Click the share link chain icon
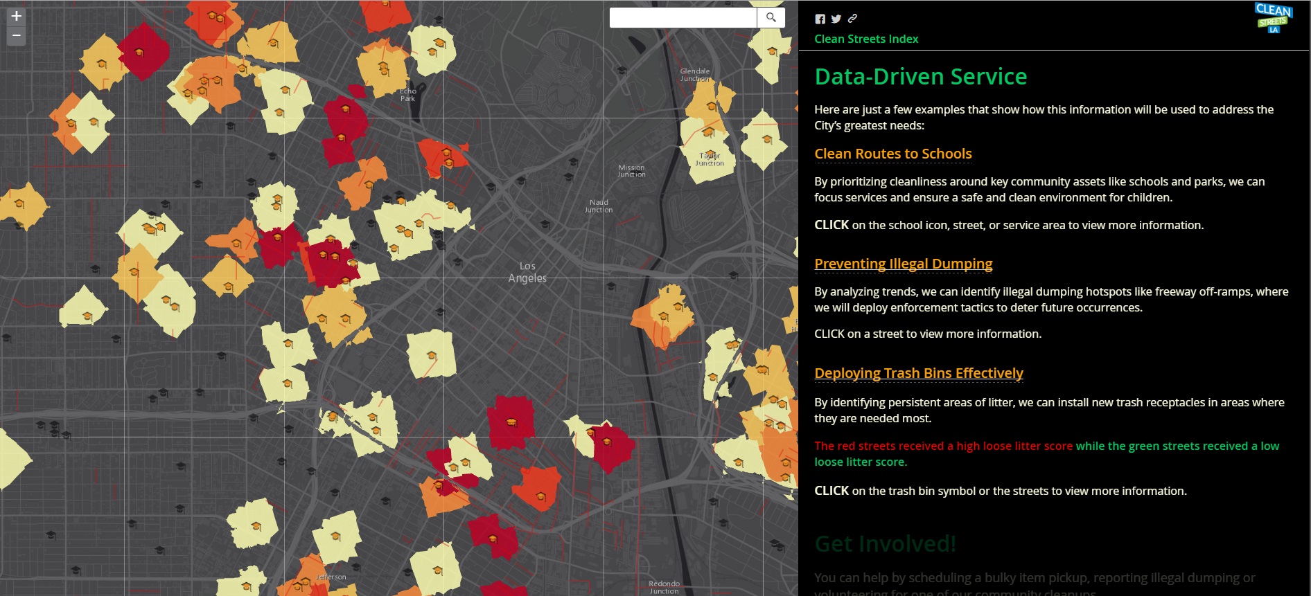This screenshot has width=1311, height=596. point(852,19)
